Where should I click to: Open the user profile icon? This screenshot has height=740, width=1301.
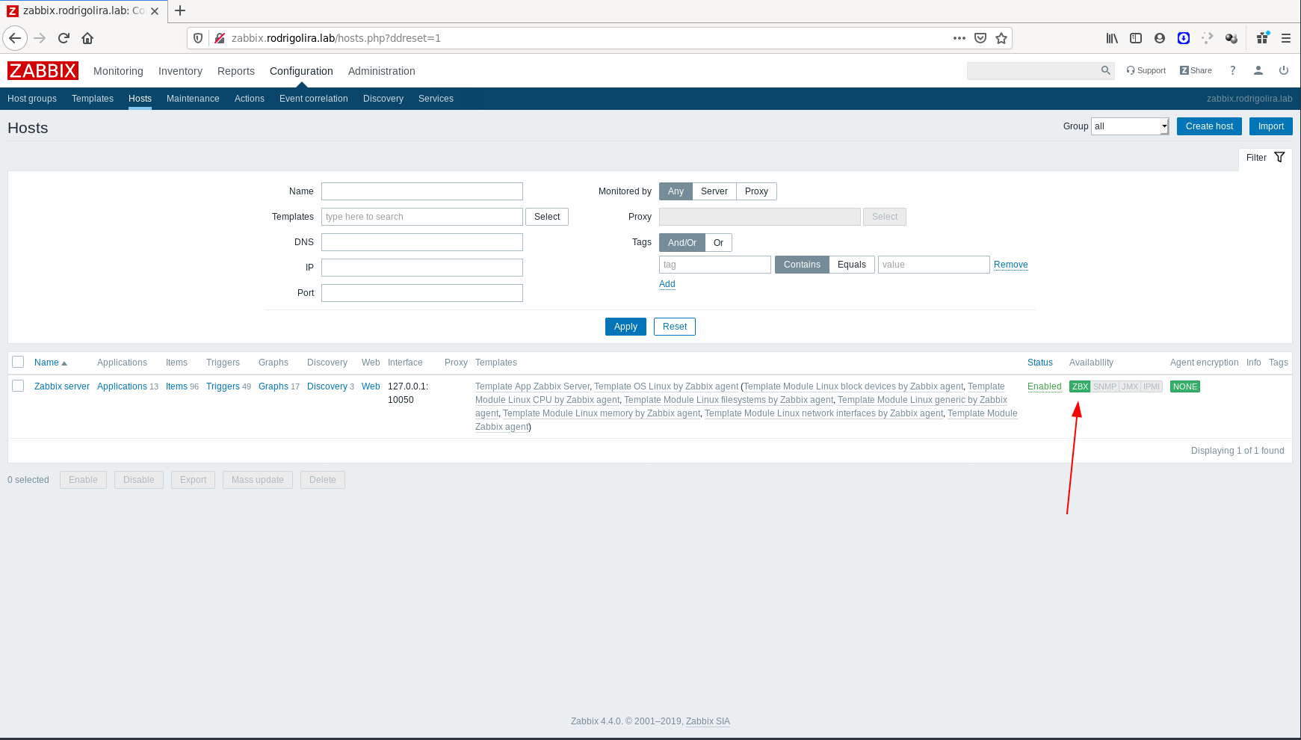coord(1258,70)
